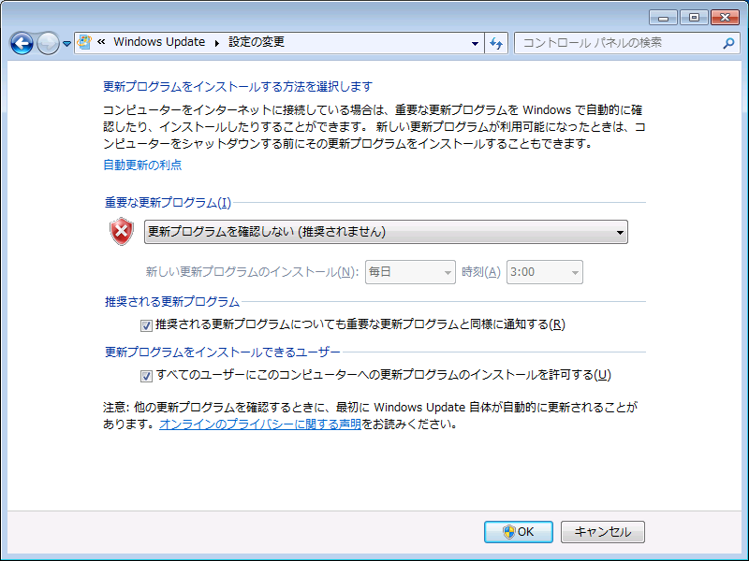749x561 pixels.
Task: Click the heading 更新プログラムをインストールする方法を選択します
Action: (x=238, y=87)
